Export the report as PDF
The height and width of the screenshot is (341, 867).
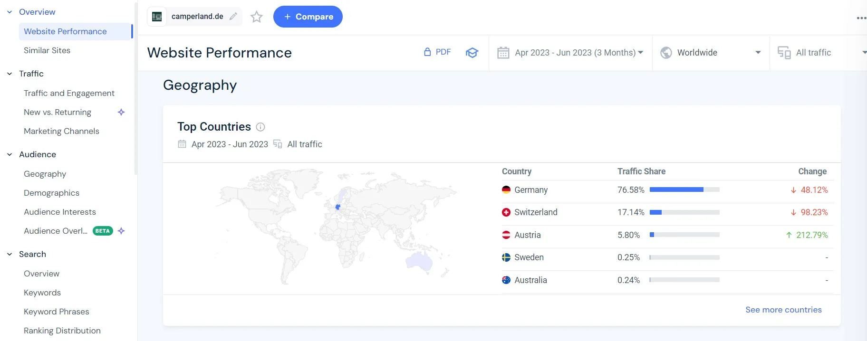437,52
